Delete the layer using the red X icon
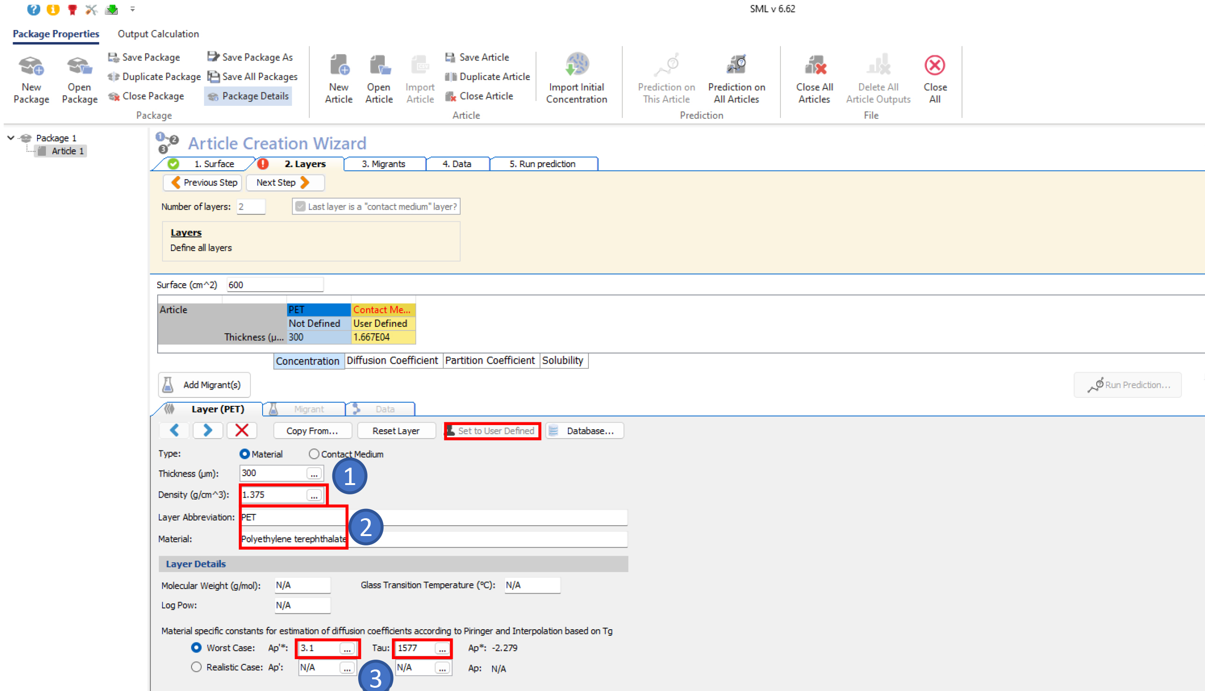Image resolution: width=1205 pixels, height=691 pixels. click(x=242, y=430)
